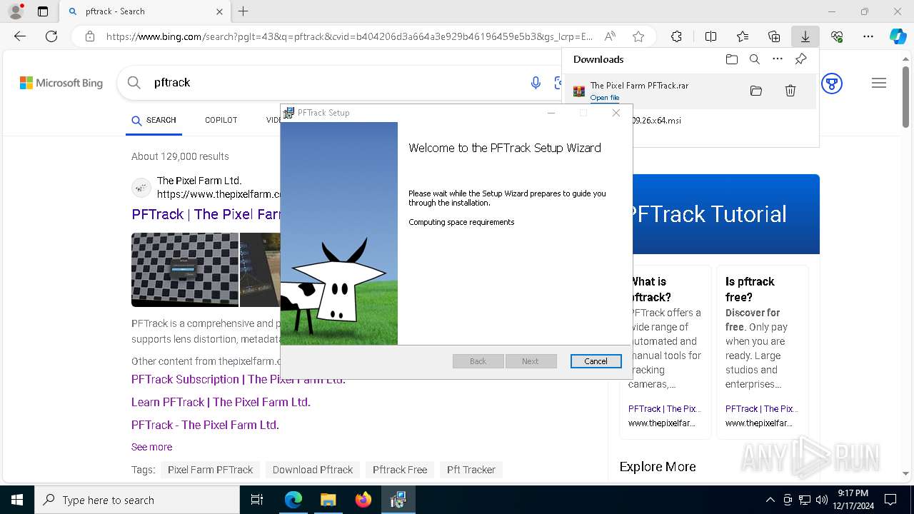Open the checkerboard result thumbnail
Viewport: 914px width, 514px height.
coord(185,270)
